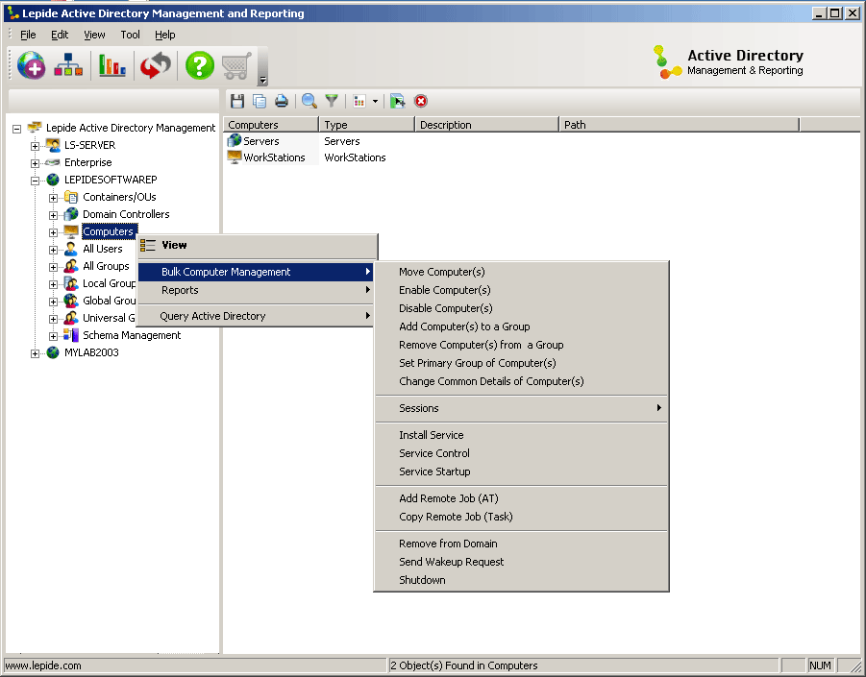Screen dimensions: 866x677
Task: Click the Domain Controllers icon in tree
Action: (x=71, y=214)
